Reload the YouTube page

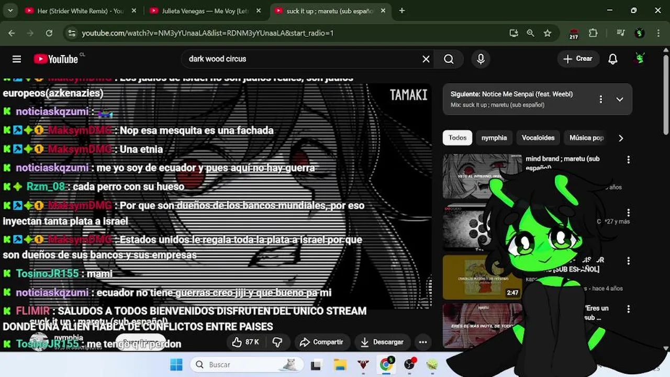pos(49,33)
